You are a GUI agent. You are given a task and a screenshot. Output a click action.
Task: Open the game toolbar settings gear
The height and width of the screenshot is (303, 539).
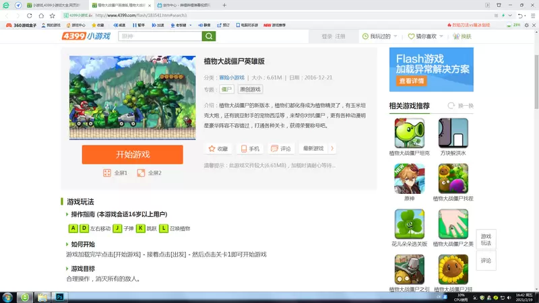pyautogui.click(x=527, y=25)
